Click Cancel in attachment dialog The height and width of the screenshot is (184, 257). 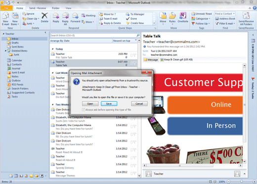pyautogui.click(x=139, y=104)
